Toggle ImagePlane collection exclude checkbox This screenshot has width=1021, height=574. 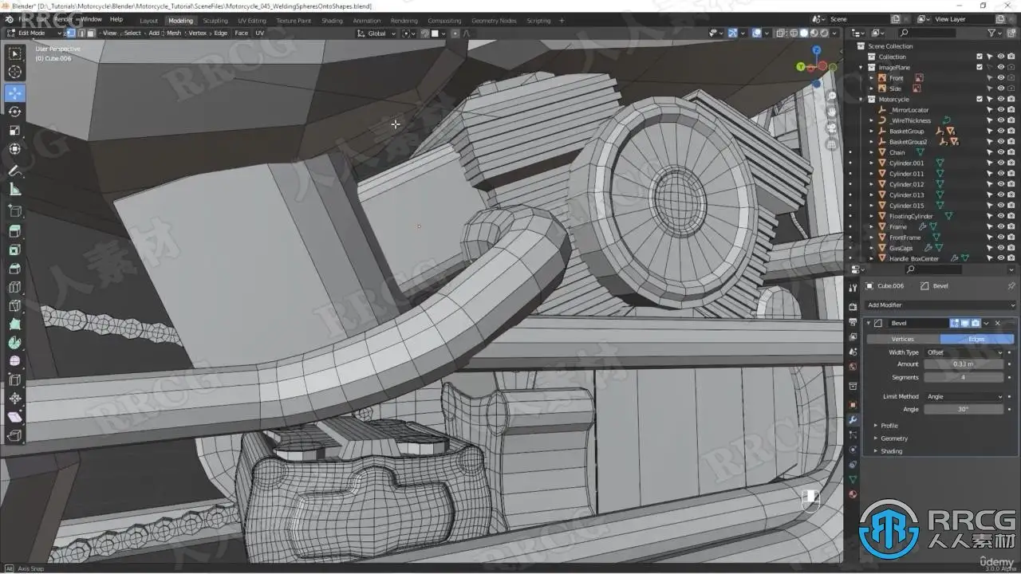coord(980,67)
